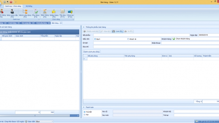Screen dimensions: 219x123
Task: Click the Nợ cũ field
Action: coord(138,112)
